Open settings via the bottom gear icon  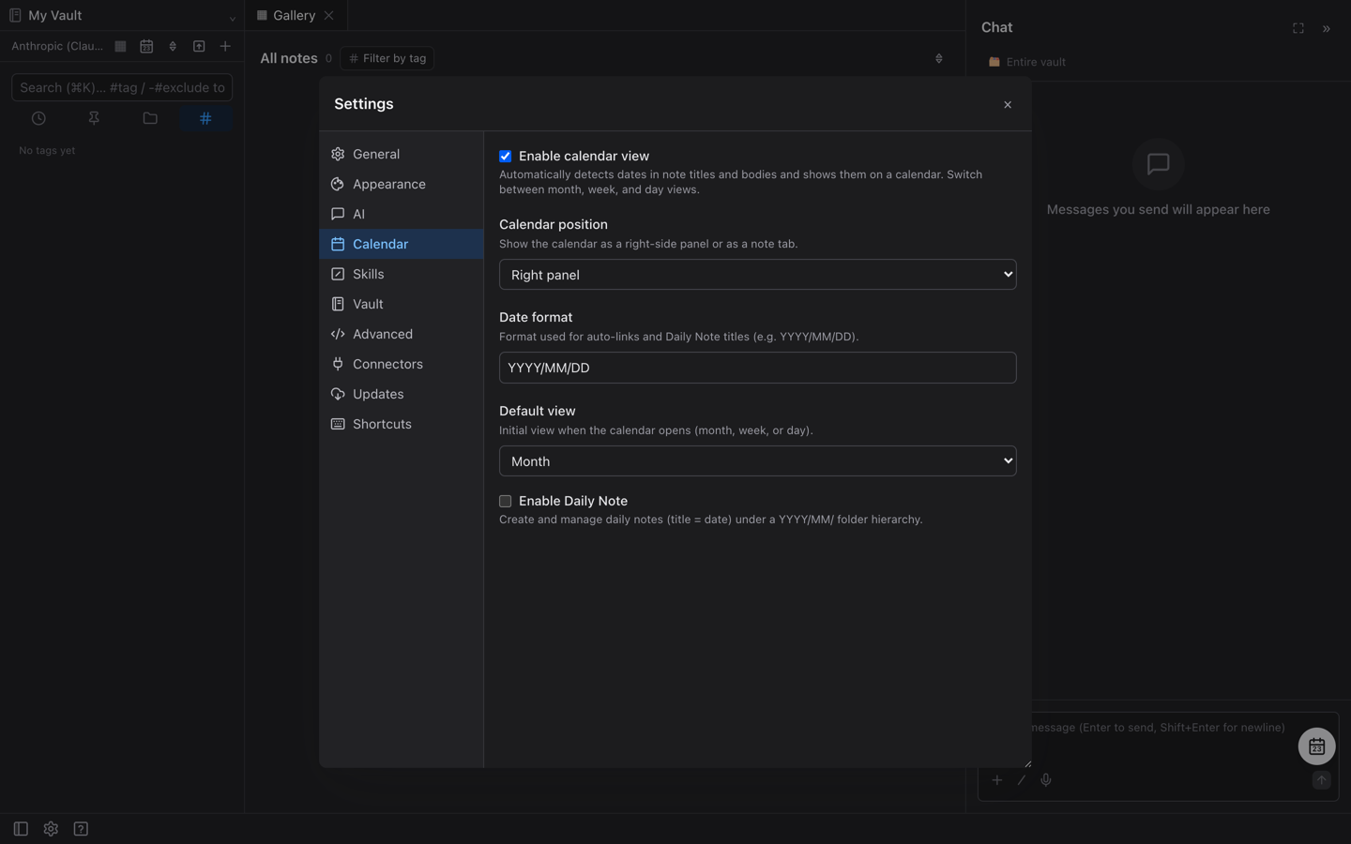[51, 829]
